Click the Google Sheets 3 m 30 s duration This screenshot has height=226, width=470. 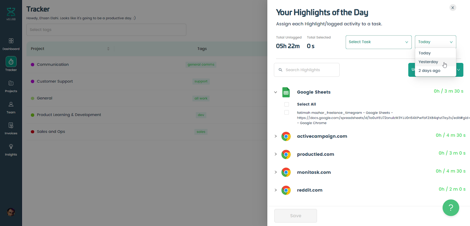(x=449, y=91)
